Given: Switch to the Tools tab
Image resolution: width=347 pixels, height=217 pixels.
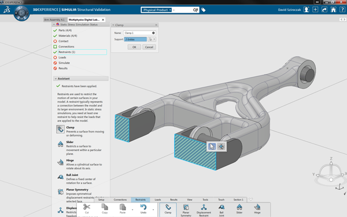Looking at the screenshot, I should [205, 200].
